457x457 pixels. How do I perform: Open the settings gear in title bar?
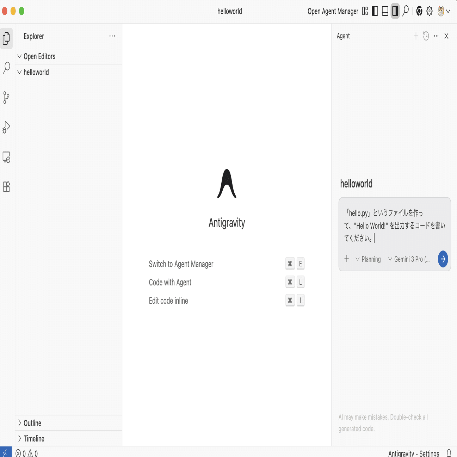click(430, 11)
